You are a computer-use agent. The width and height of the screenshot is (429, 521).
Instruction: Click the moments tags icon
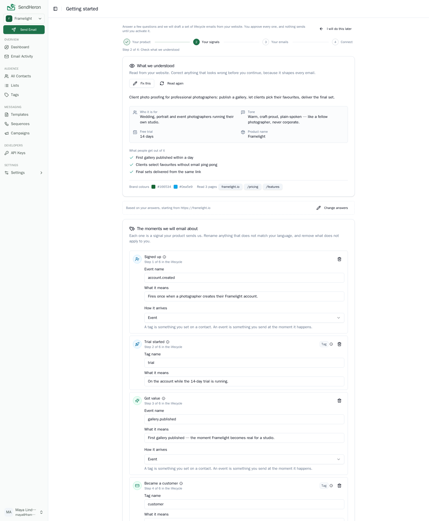pos(132,229)
